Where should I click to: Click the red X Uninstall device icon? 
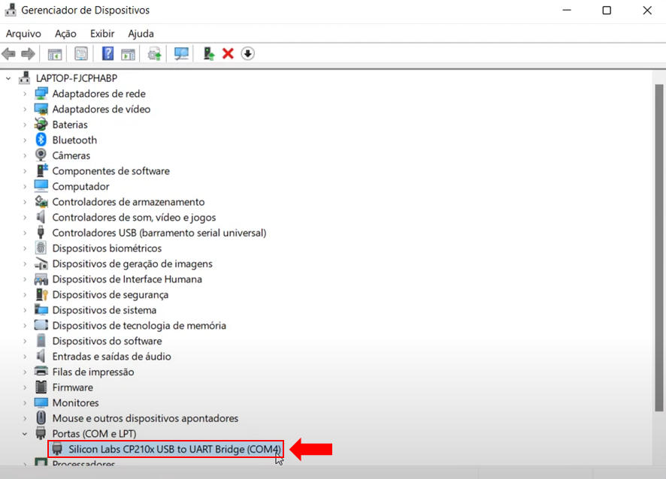coord(228,54)
